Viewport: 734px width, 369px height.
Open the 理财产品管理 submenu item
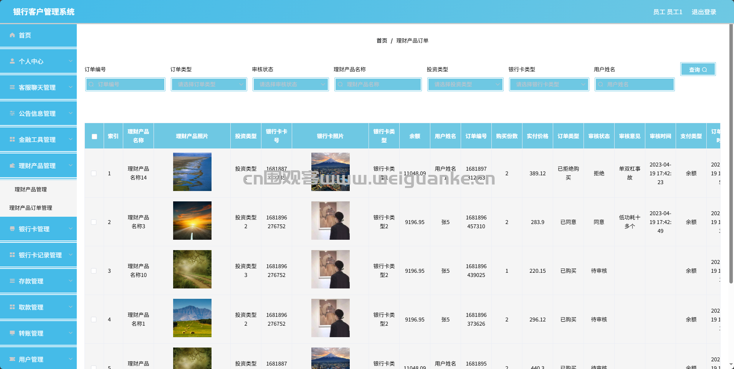pyautogui.click(x=31, y=189)
